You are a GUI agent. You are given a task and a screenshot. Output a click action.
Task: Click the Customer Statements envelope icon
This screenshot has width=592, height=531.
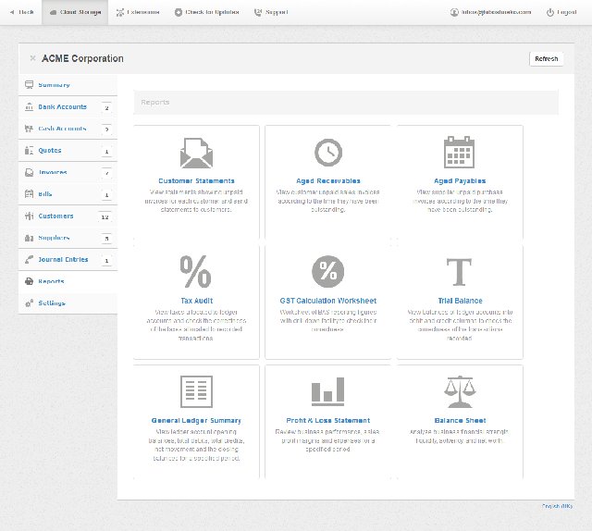[196, 153]
